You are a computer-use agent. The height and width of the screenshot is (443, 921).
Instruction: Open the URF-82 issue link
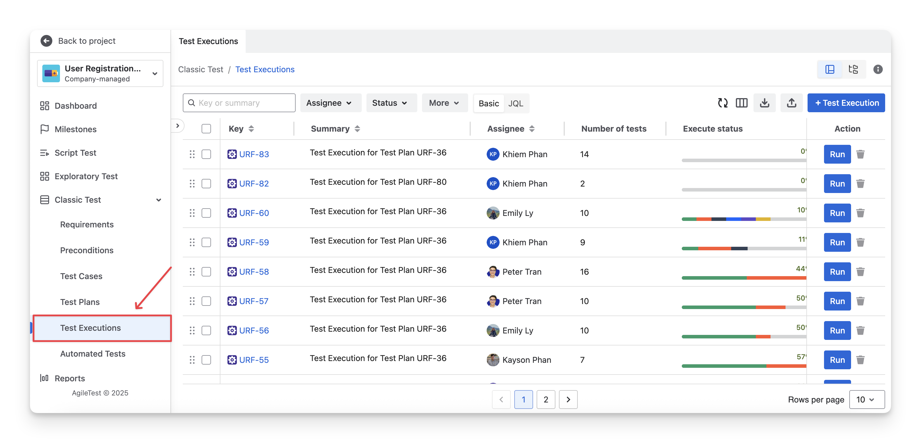pyautogui.click(x=254, y=184)
